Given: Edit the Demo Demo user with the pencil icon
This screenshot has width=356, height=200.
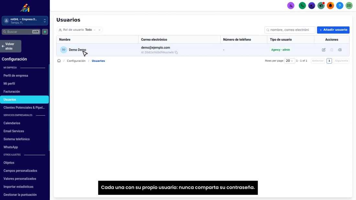Looking at the screenshot, I should point(324,50).
